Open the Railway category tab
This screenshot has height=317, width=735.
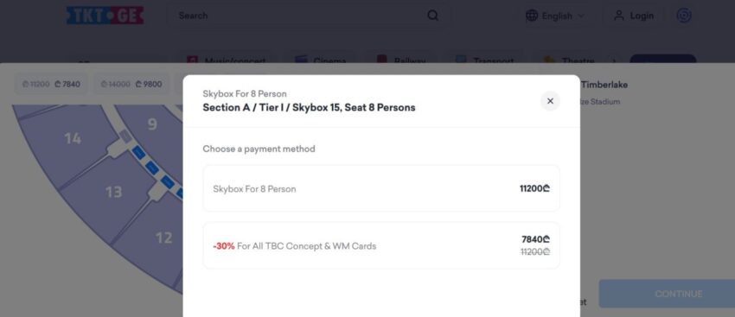click(403, 60)
